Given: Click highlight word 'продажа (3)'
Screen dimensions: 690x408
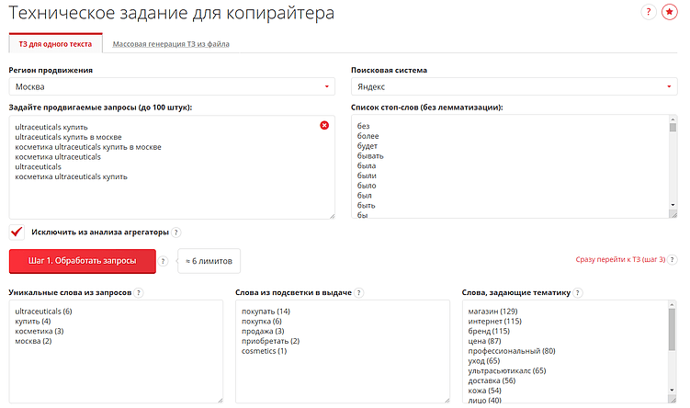Looking at the screenshot, I should 263,331.
